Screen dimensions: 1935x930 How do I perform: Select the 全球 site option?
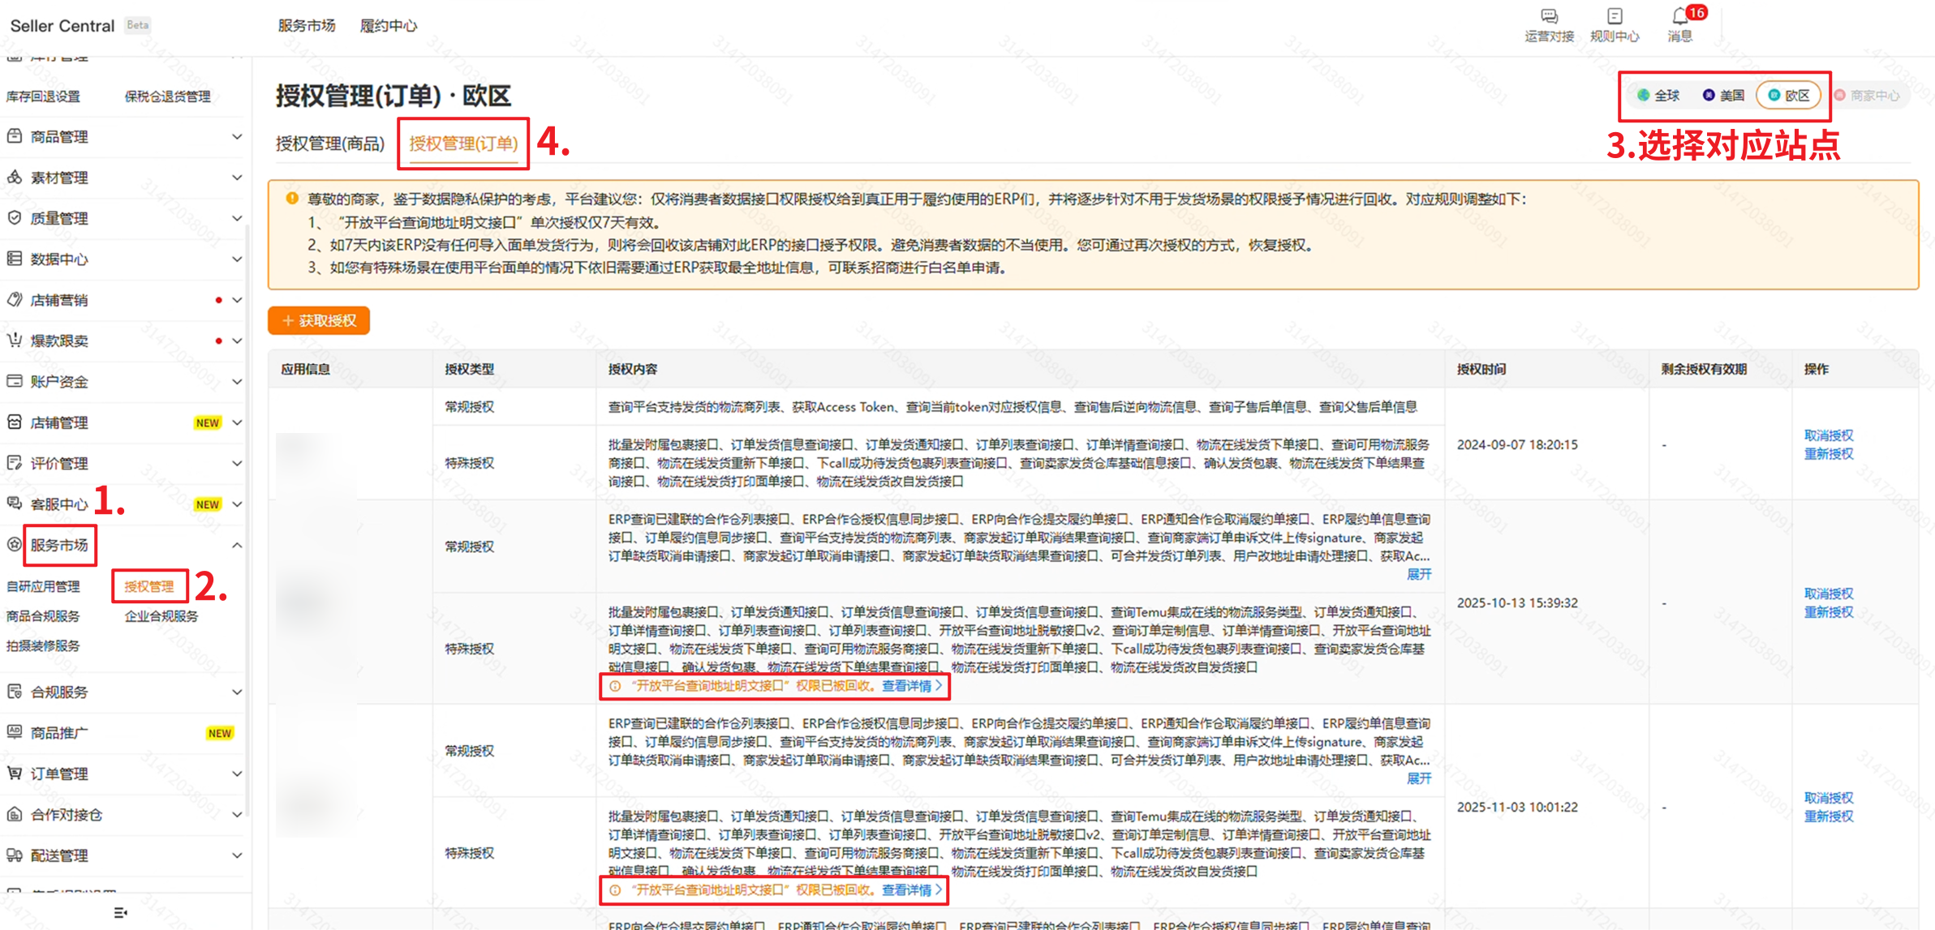(x=1658, y=96)
